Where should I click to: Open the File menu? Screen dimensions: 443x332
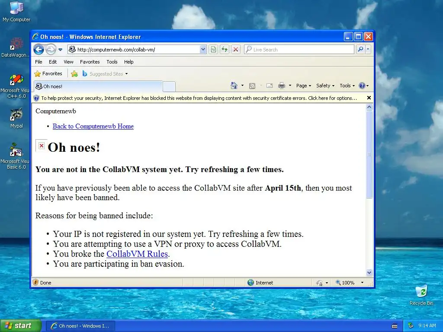(x=39, y=62)
